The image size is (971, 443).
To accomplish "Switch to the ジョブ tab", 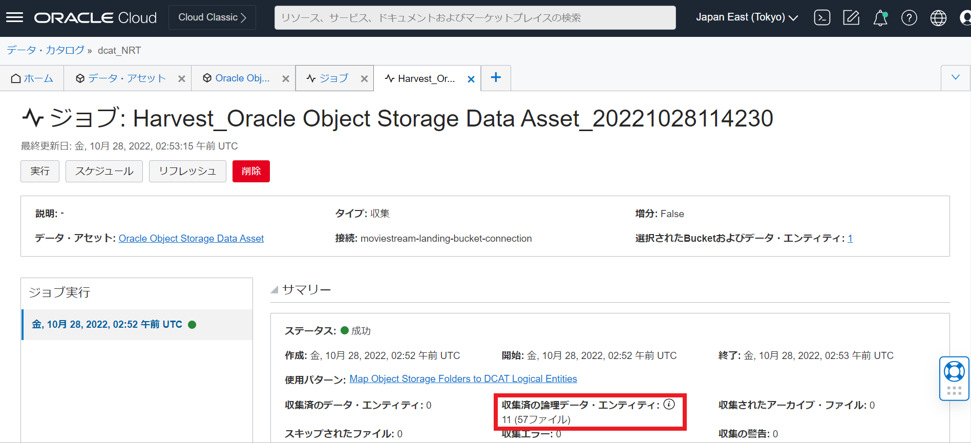I will 333,78.
